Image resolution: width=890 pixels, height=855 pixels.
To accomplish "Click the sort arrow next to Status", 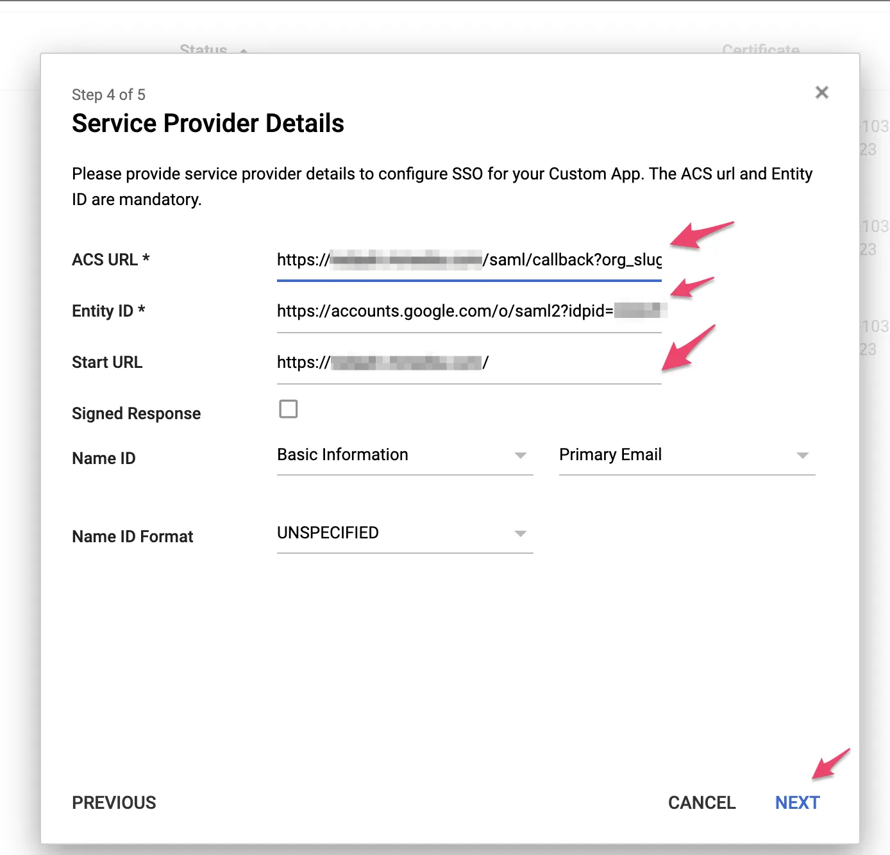I will [244, 50].
